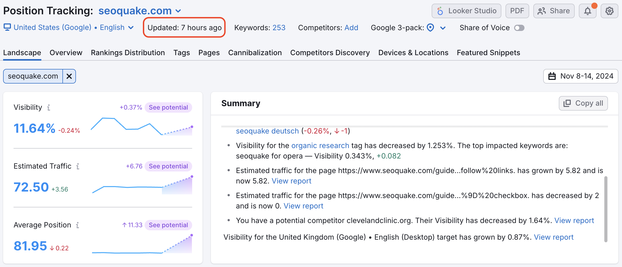This screenshot has height=267, width=622.
Task: Click the Estimated Traffic info icon
Action: pos(78,166)
